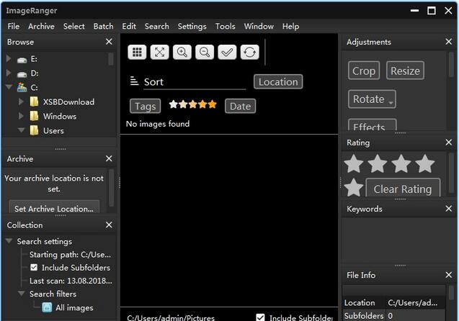The image size is (459, 321).
Task: Close the Browse panel
Action: [x=109, y=42]
